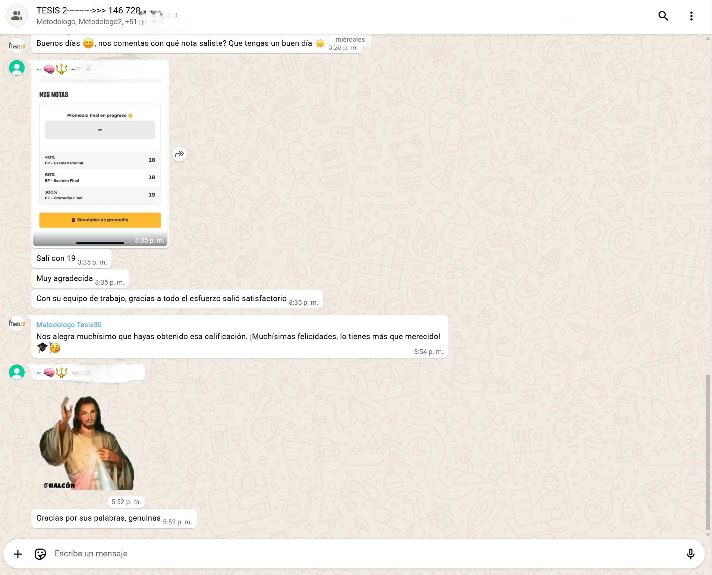The image size is (712, 575).
Task: Click in the 'Escribe un mensaje' input field
Action: coord(365,554)
